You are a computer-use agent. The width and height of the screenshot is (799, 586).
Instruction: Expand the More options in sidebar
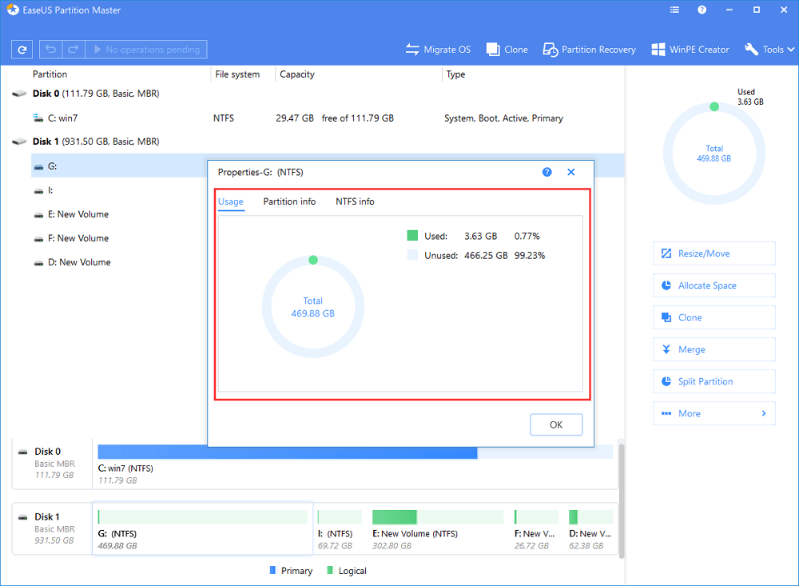point(714,413)
